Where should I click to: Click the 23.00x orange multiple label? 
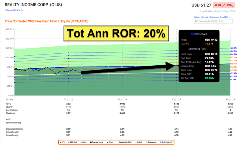click(x=234, y=57)
